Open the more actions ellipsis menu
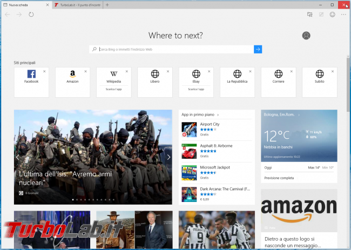 tap(343, 15)
